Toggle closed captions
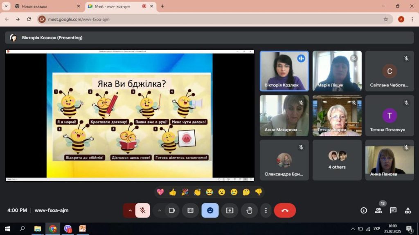The image size is (419, 235). [x=190, y=211]
